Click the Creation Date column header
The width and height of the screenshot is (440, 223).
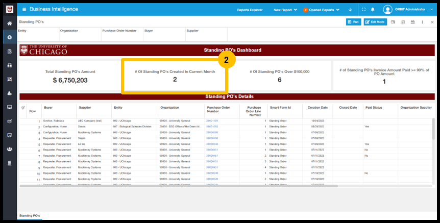[317, 108]
